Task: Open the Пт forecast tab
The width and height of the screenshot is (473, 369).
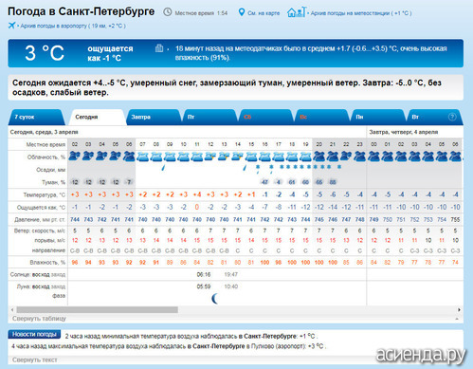Action: pos(209,117)
